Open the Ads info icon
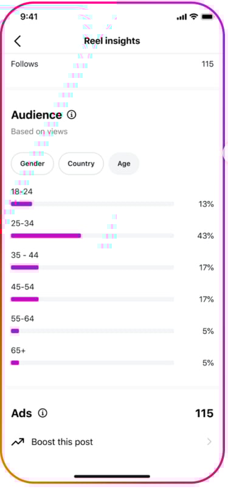228x489 pixels. point(43,413)
